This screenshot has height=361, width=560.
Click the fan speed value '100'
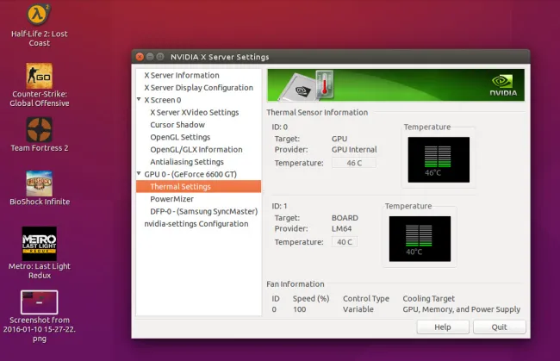(299, 309)
